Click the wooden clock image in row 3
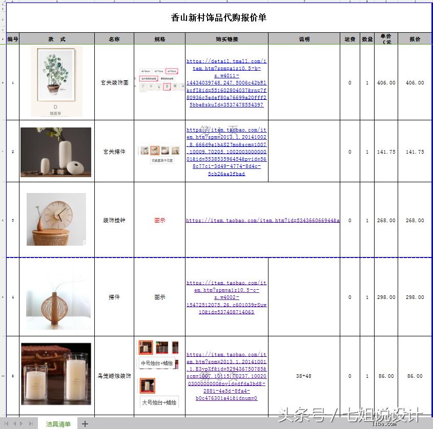433x429 pixels. pos(56,219)
